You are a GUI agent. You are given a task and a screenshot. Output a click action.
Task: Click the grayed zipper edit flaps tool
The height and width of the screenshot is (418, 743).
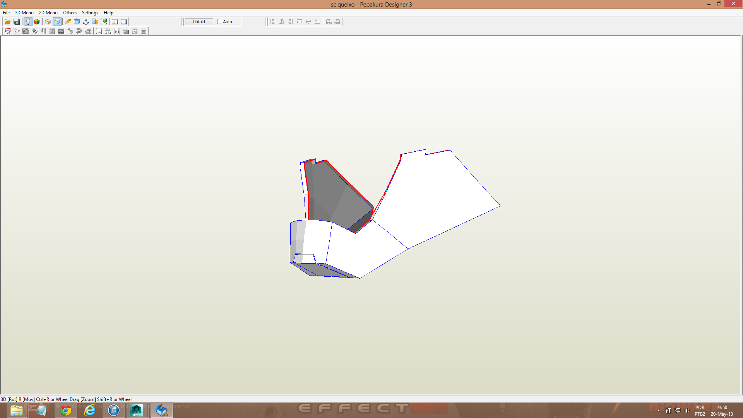tap(26, 31)
